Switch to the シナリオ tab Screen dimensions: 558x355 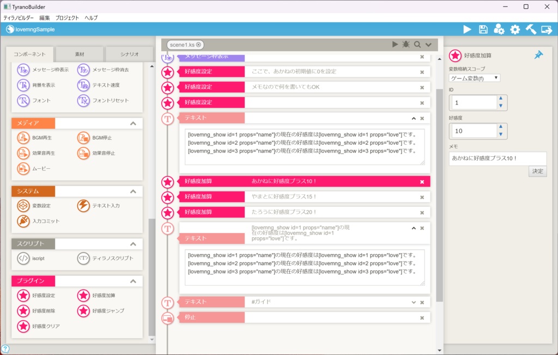[130, 54]
